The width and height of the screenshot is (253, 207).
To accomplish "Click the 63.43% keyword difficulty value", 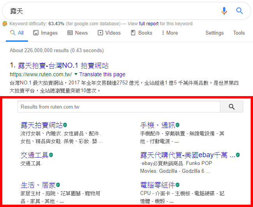I will 56,24.
